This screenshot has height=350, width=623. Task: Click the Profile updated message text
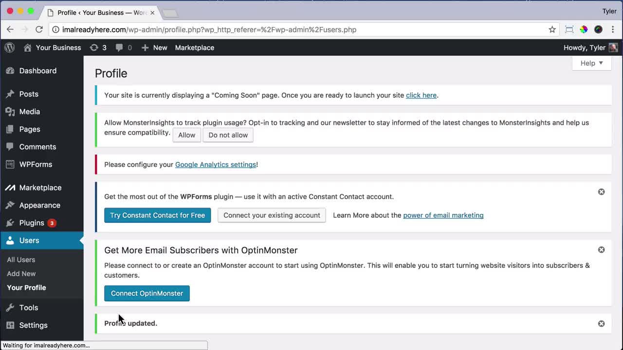[x=131, y=324]
